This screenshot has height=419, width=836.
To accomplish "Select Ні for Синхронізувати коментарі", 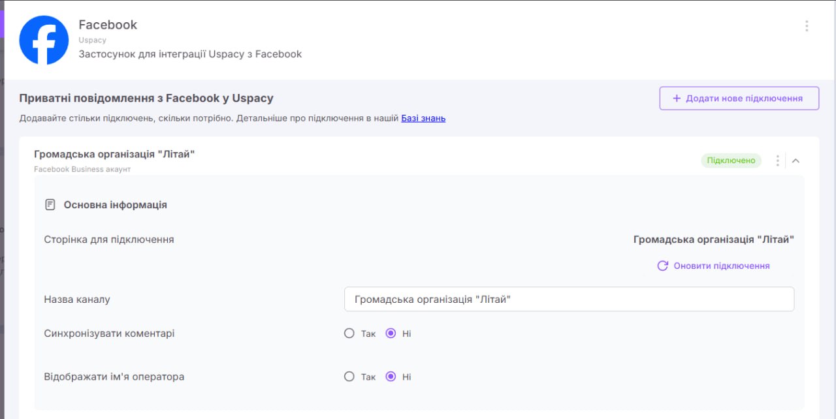I will coord(391,334).
